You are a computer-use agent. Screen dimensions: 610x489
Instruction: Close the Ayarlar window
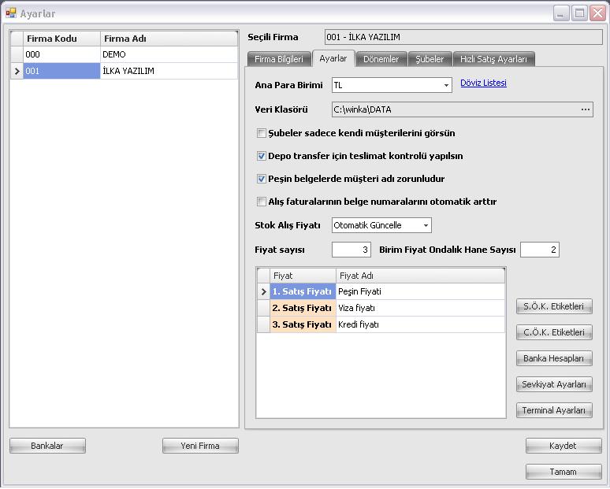click(597, 13)
